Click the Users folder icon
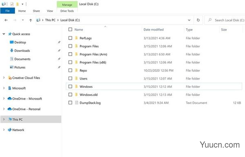Screen dimensions: 245x157 click(x=76, y=78)
